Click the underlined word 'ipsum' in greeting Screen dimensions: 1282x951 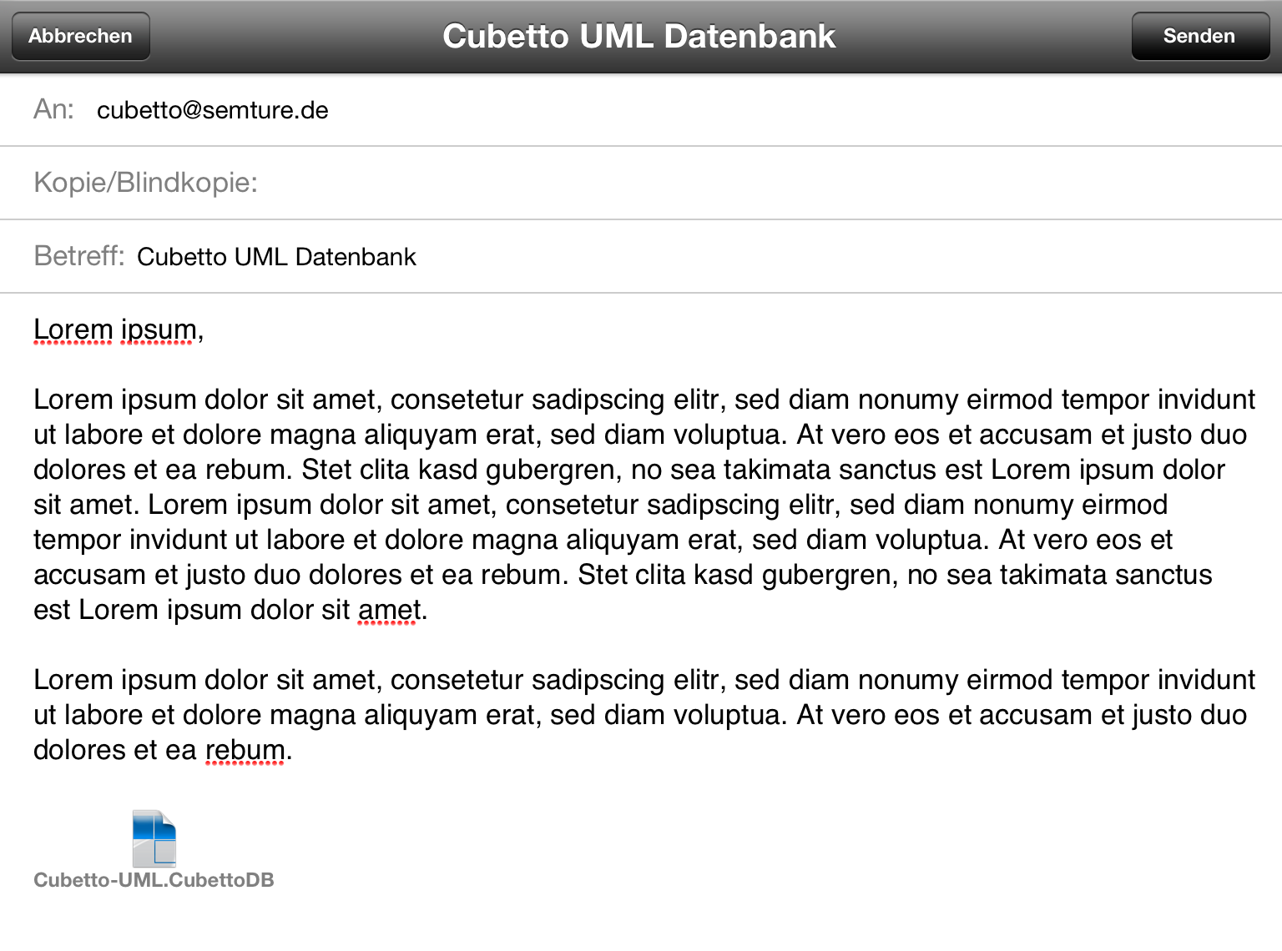pos(159,331)
